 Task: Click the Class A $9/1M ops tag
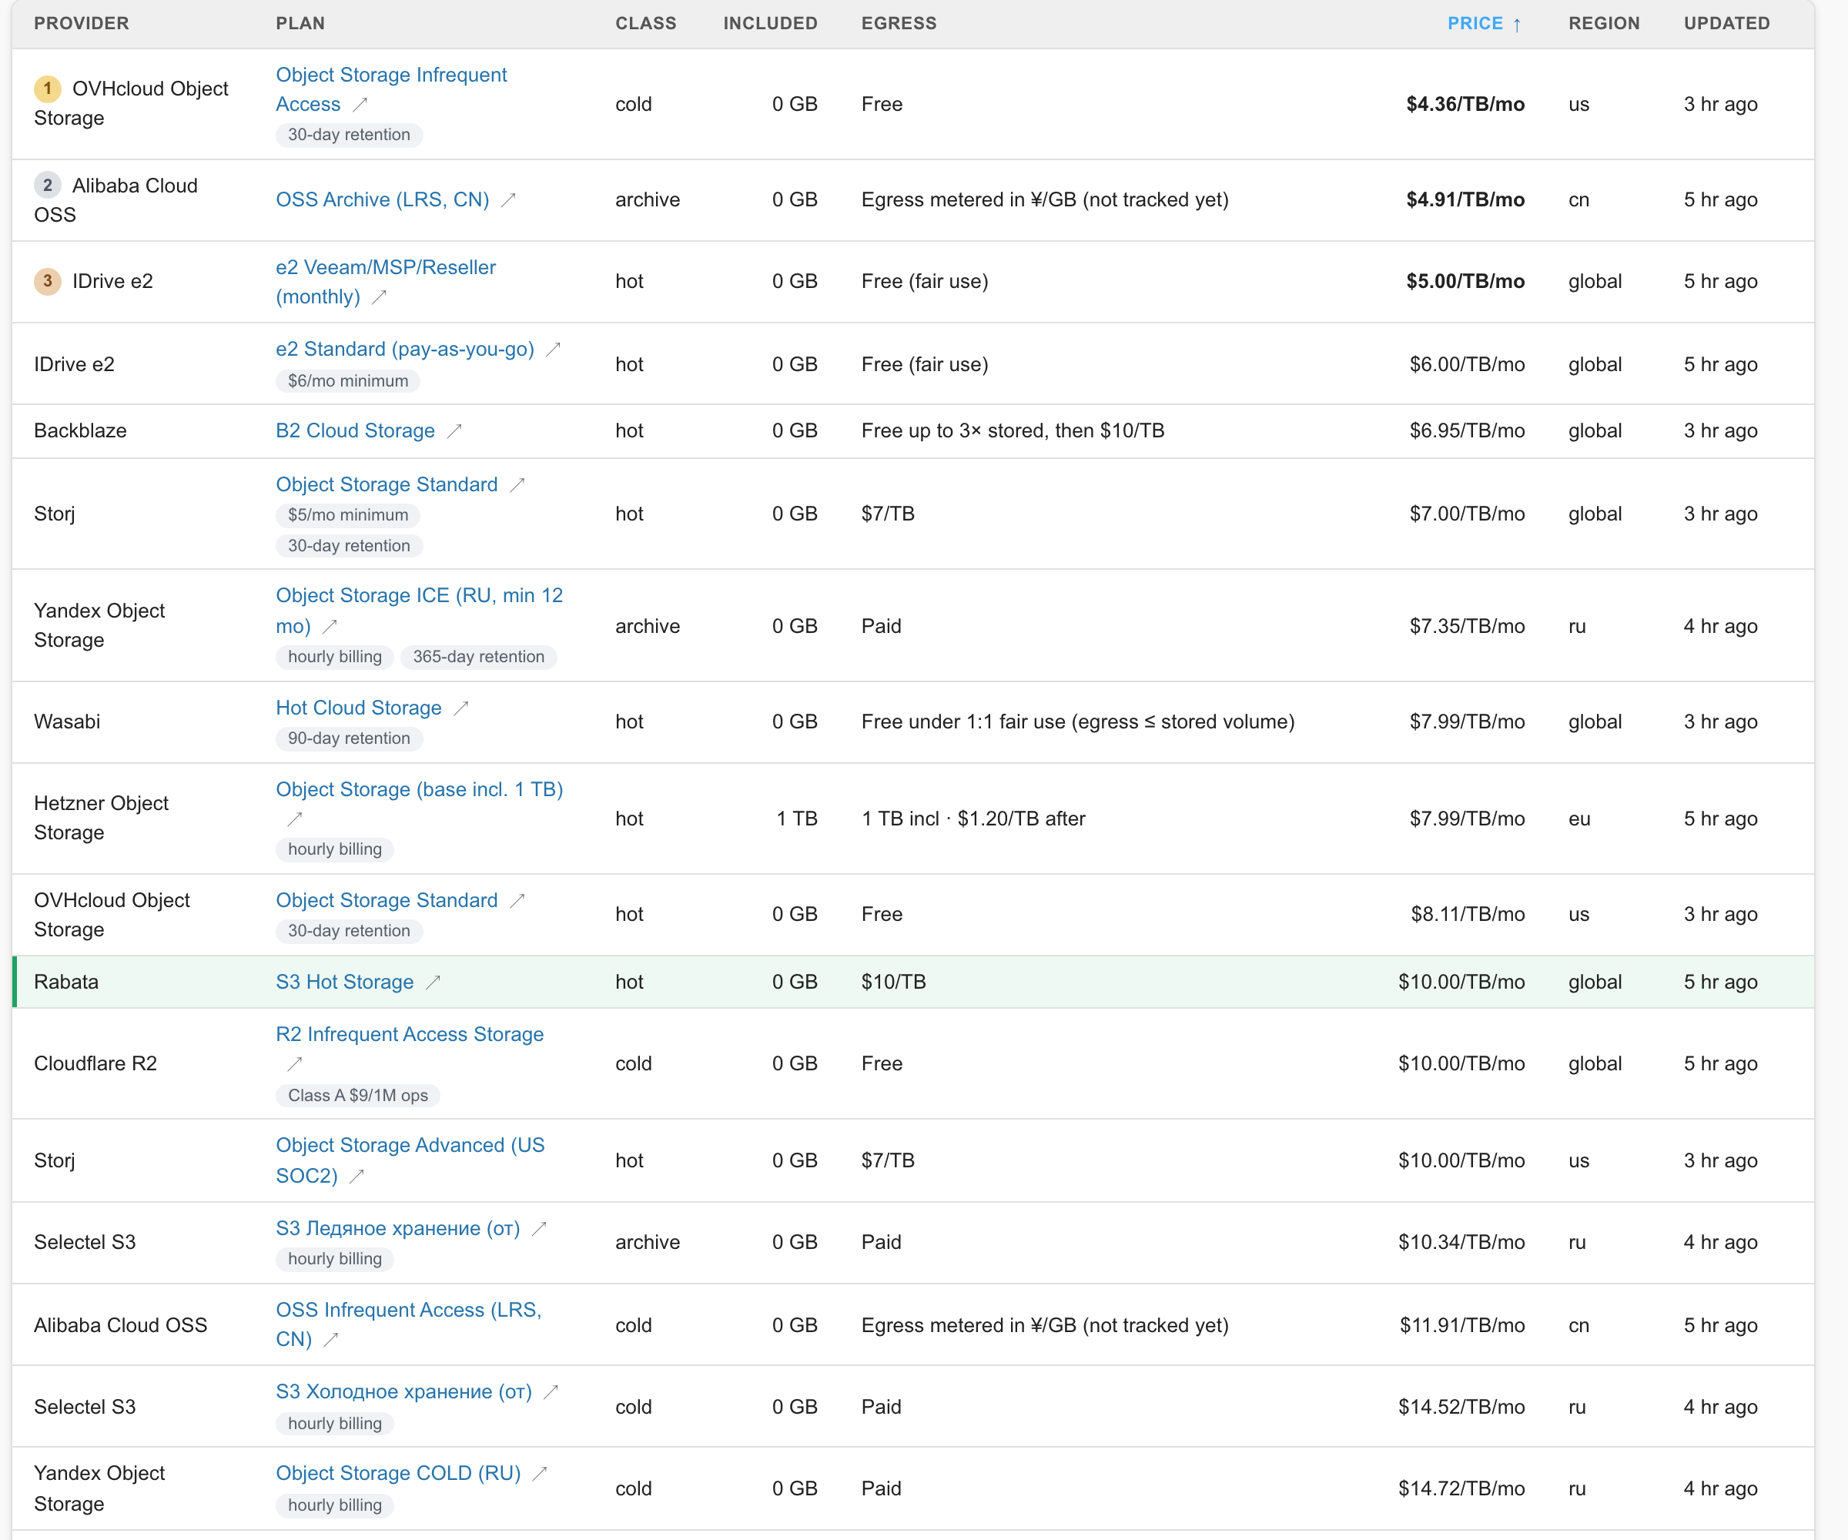[x=357, y=1096]
